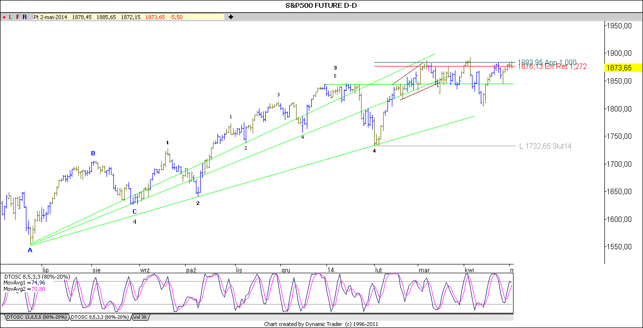Viewport: 643px width, 328px height.
Task: Click the month label kwi on the time axis
Action: (469, 270)
